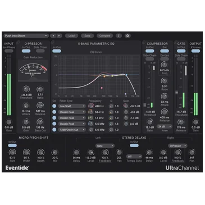Go to previous preset arrow
205x205 pixels.
point(53,35)
